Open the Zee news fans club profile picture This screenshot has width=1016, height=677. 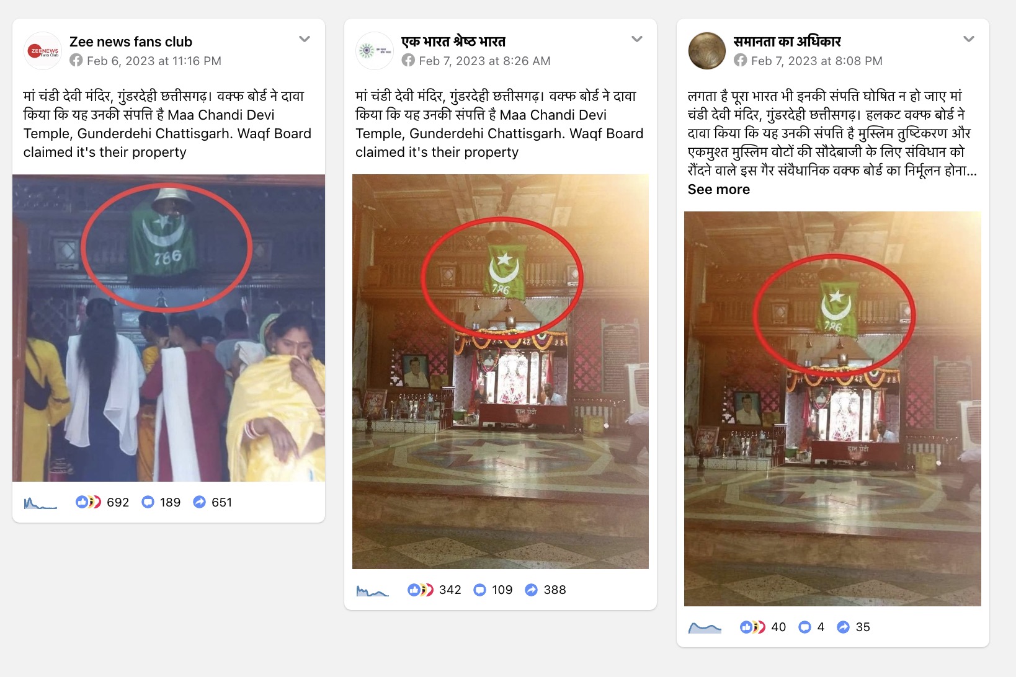(x=43, y=51)
